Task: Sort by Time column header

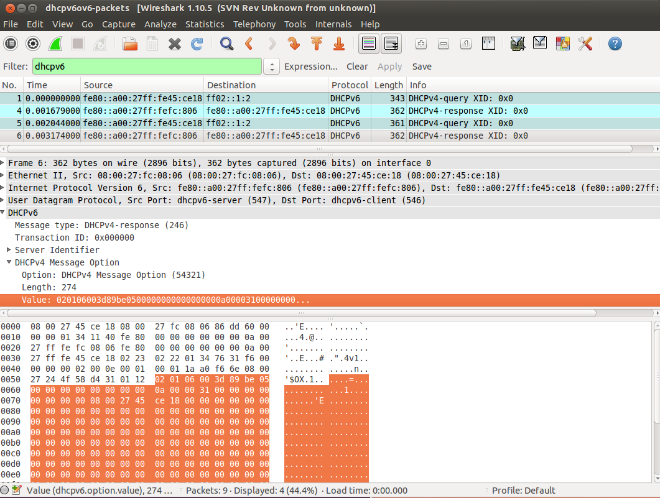Action: tap(52, 85)
